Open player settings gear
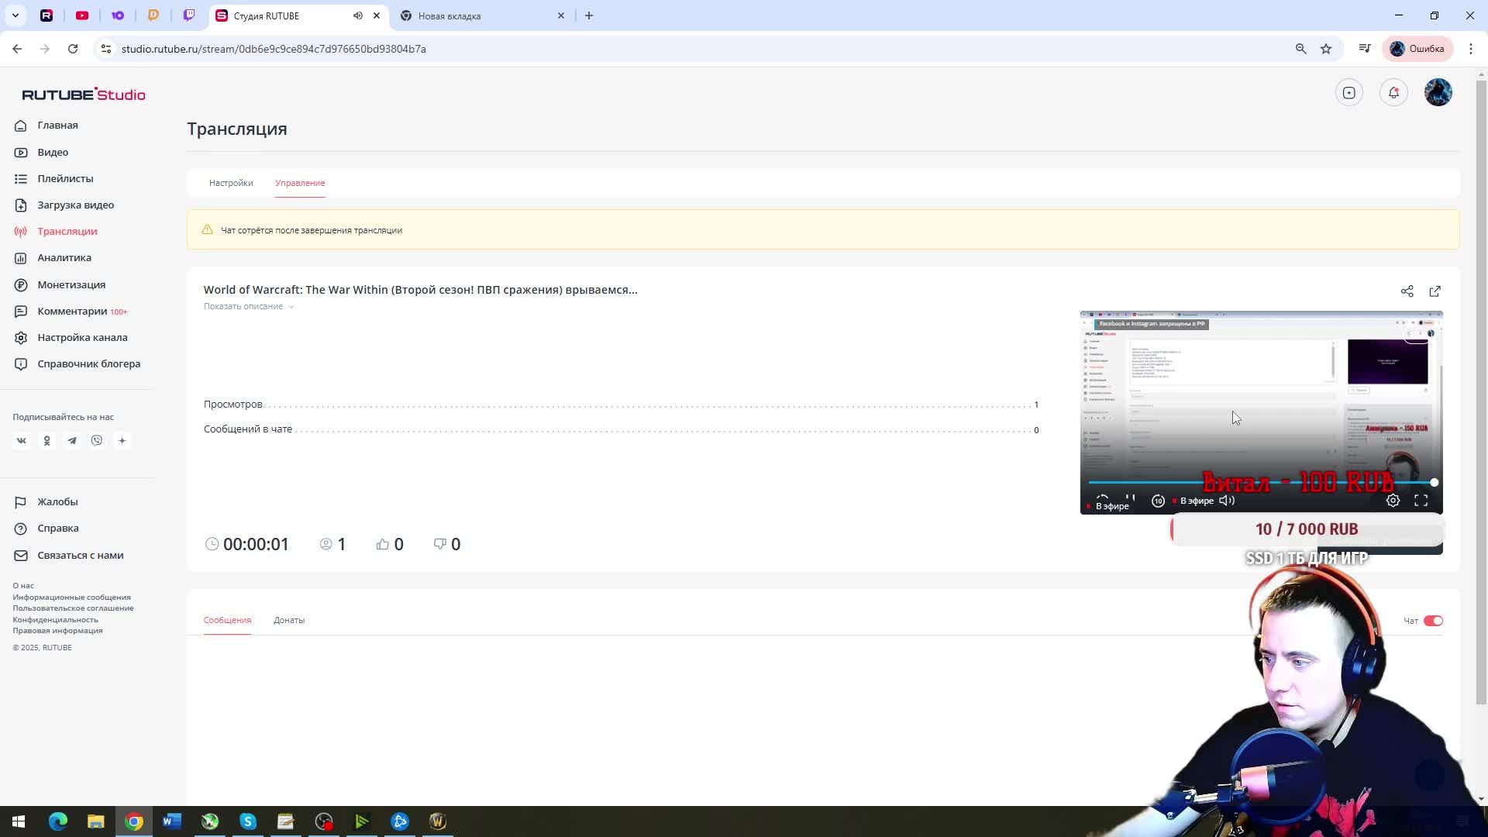This screenshot has height=837, width=1488. (x=1393, y=501)
